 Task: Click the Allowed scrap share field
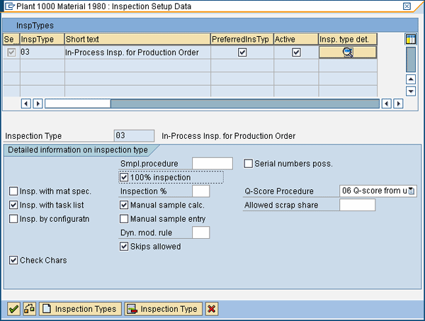tap(357, 205)
